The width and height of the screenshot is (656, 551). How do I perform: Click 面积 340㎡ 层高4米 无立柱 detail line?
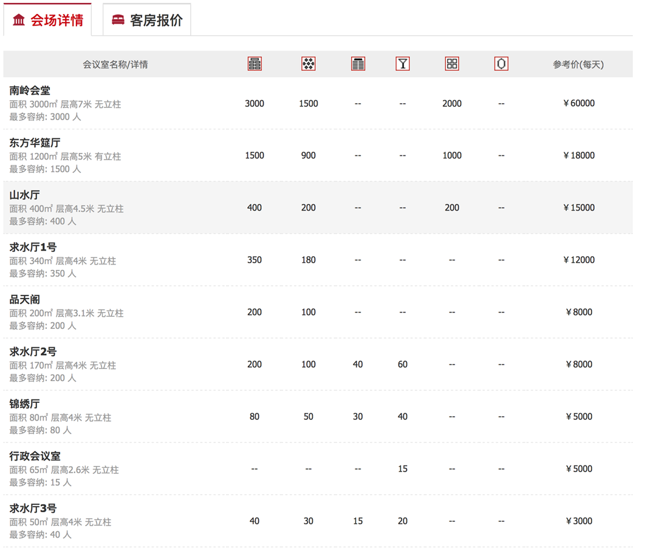pos(63,261)
